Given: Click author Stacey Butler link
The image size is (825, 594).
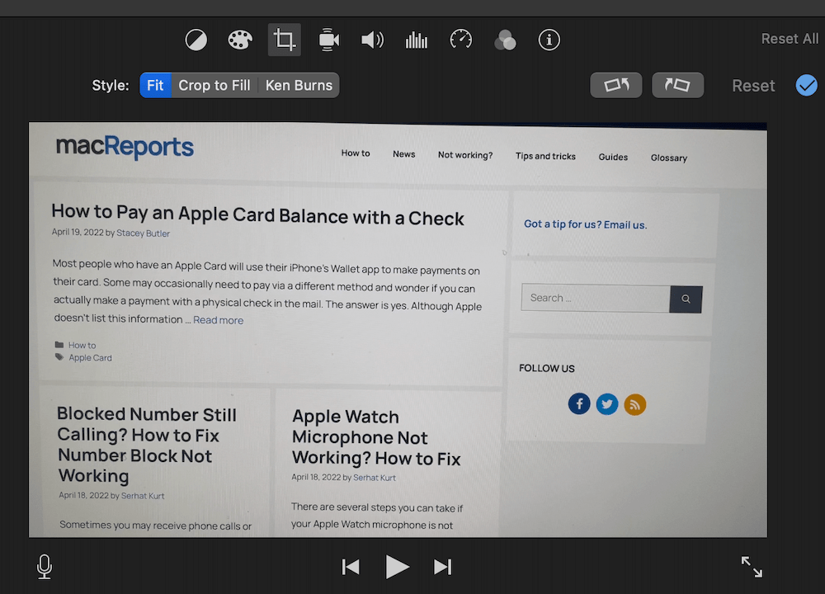Looking at the screenshot, I should pos(143,233).
